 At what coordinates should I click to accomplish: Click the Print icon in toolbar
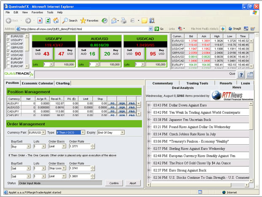tap(124, 21)
